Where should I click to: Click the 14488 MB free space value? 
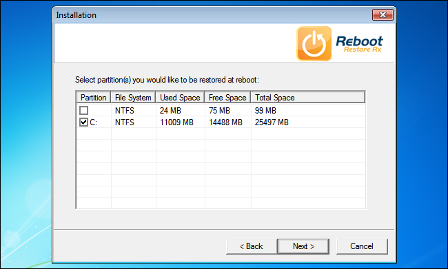(225, 122)
